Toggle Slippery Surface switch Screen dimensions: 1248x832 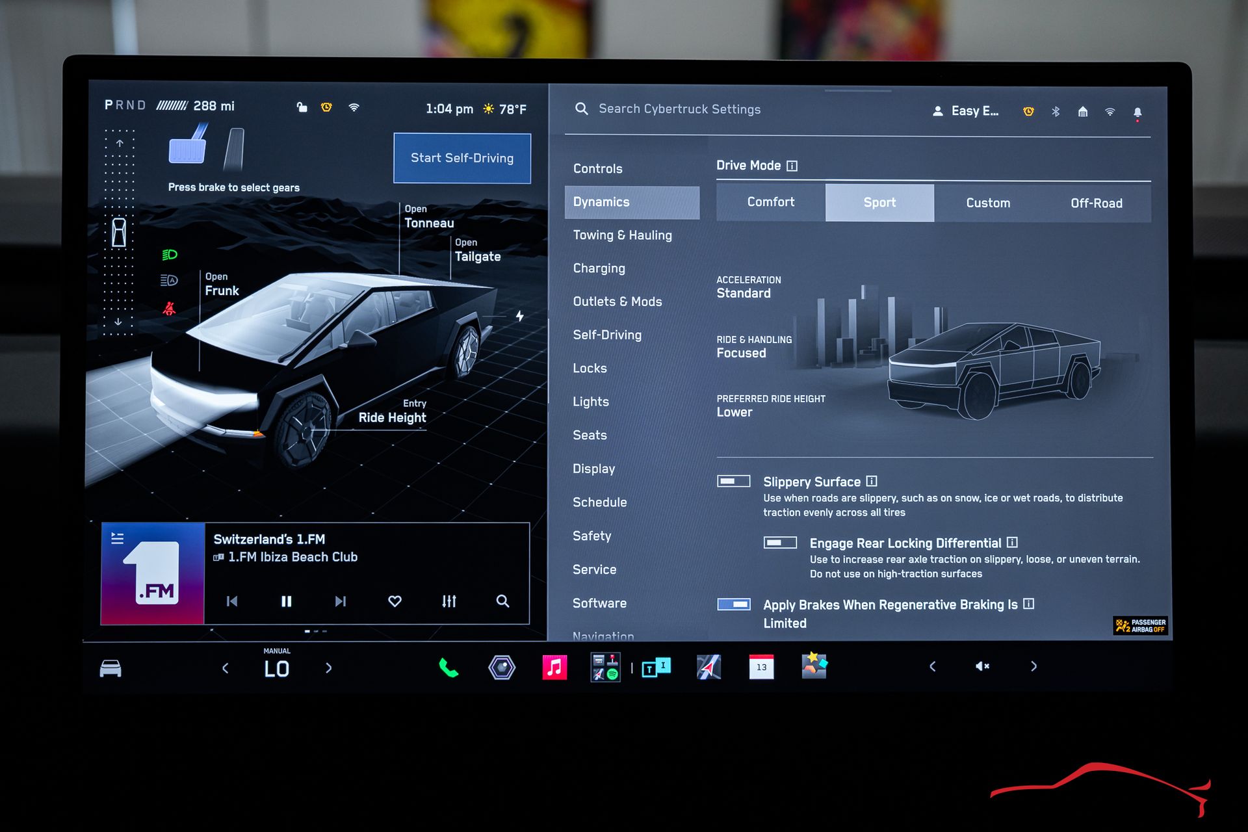[734, 481]
